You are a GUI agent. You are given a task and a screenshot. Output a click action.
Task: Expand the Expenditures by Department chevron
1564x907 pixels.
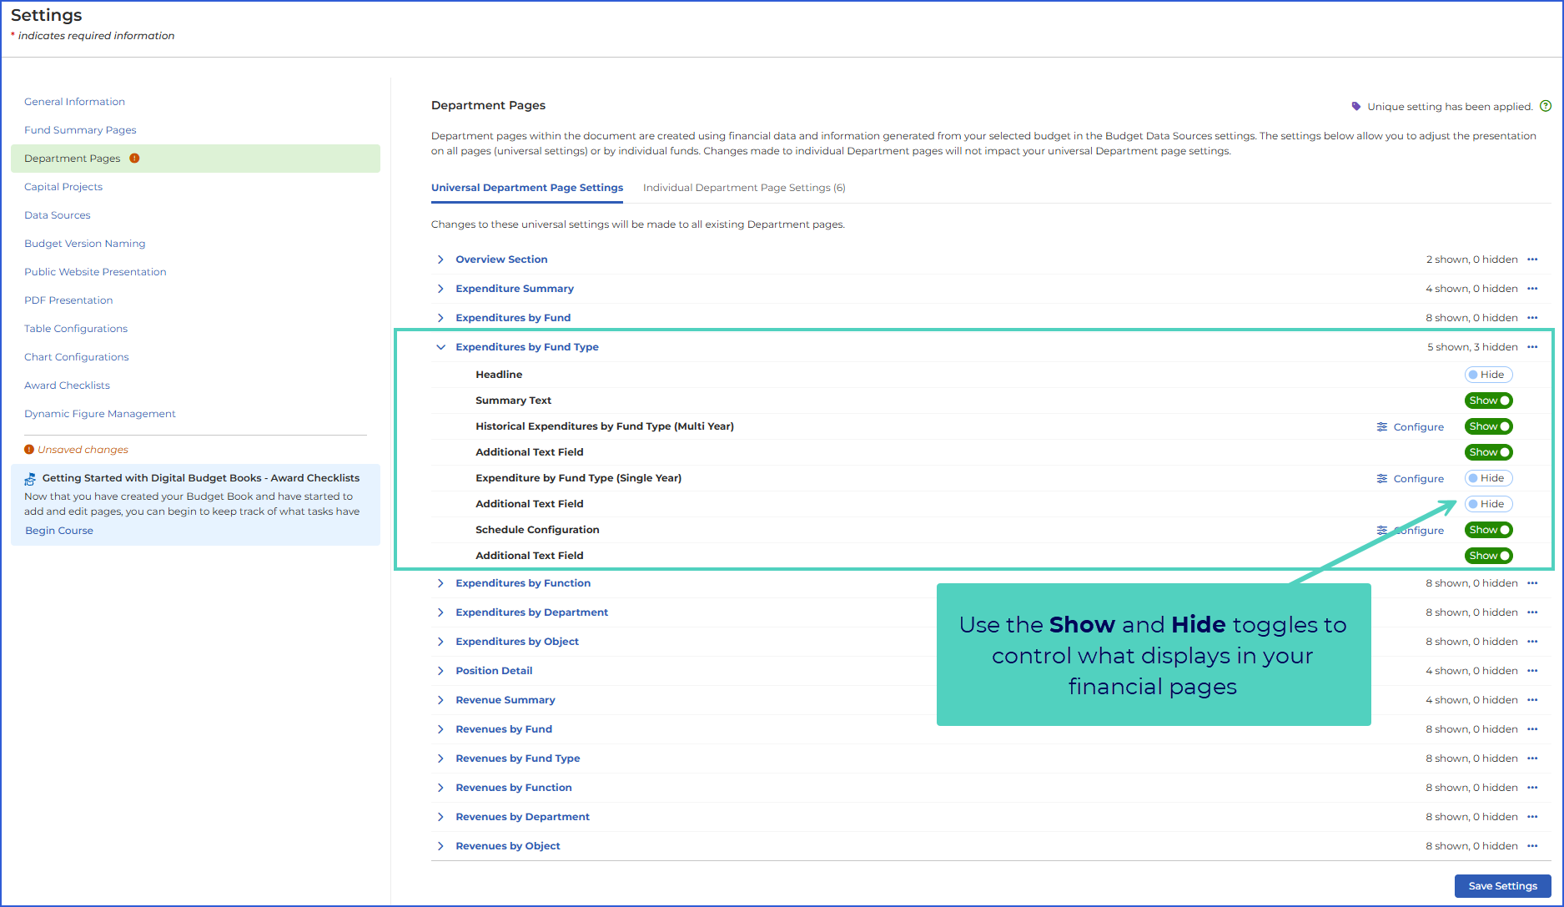coord(440,612)
